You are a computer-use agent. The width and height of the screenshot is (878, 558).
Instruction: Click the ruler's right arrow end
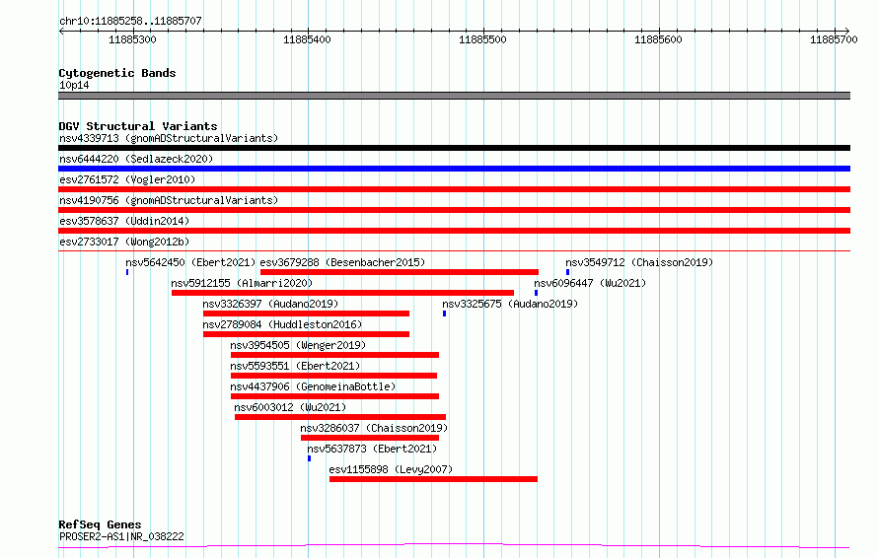coord(847,31)
